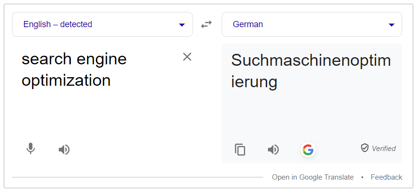417x192 pixels.
Task: Click the Google logo icon
Action: click(308, 150)
